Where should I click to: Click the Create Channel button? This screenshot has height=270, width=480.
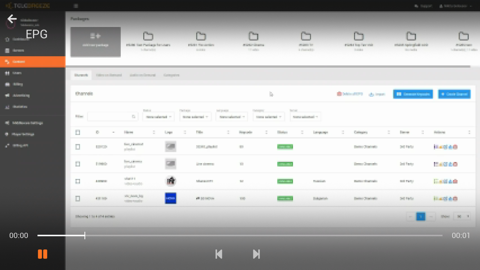(454, 94)
